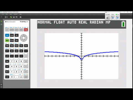Click the prgm key
The width and height of the screenshot is (133, 100).
click(x=17, y=46)
